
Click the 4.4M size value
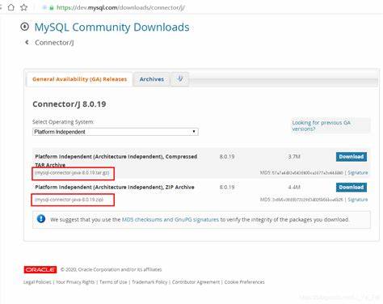[294, 187]
